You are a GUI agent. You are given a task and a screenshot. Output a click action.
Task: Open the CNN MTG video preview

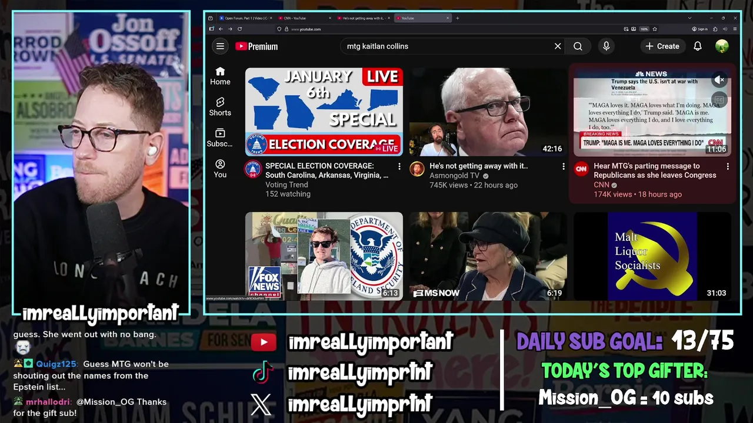coord(652,112)
